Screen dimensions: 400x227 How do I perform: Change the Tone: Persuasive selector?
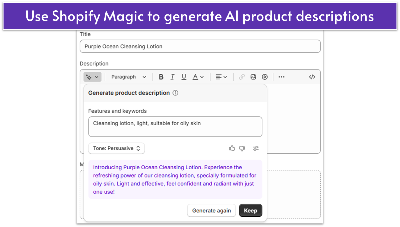[x=116, y=148]
